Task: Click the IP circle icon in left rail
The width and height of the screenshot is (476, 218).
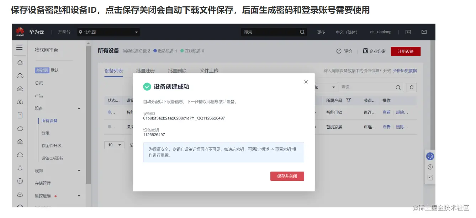Action: pos(20,181)
